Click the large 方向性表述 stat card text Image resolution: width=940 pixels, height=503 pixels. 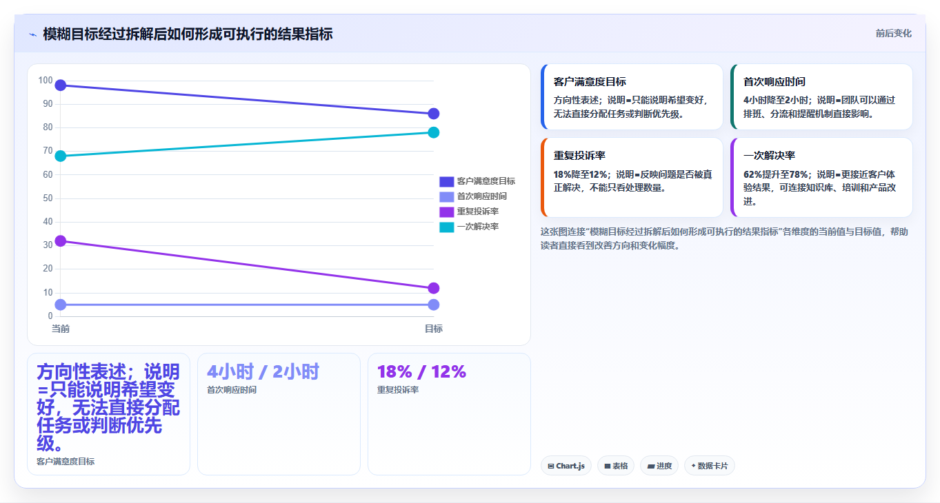tap(108, 407)
